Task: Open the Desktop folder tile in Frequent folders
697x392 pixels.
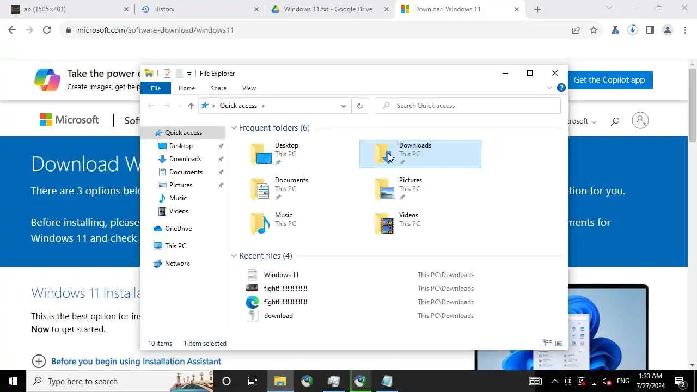Action: [296, 154]
